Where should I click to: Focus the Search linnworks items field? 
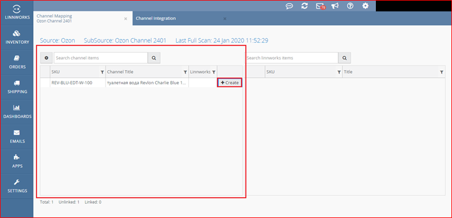[x=292, y=58]
